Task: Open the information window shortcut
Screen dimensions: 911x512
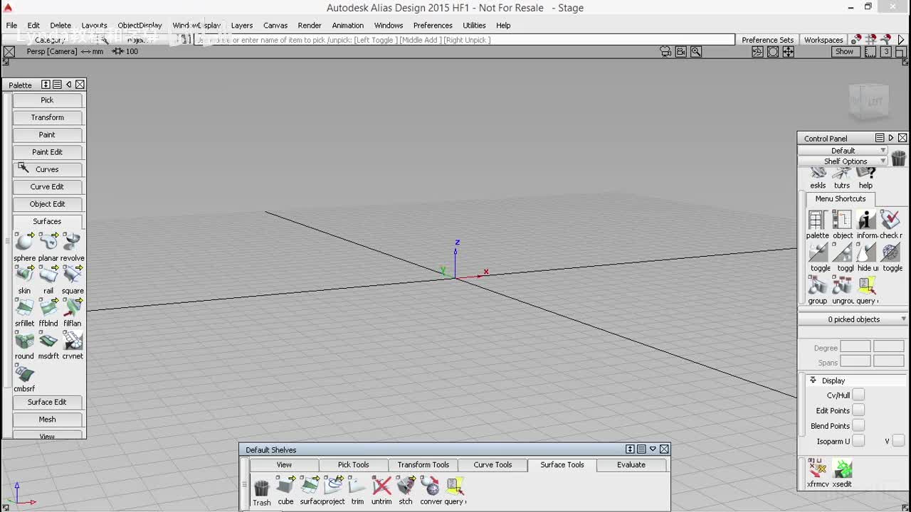Action: 867,220
